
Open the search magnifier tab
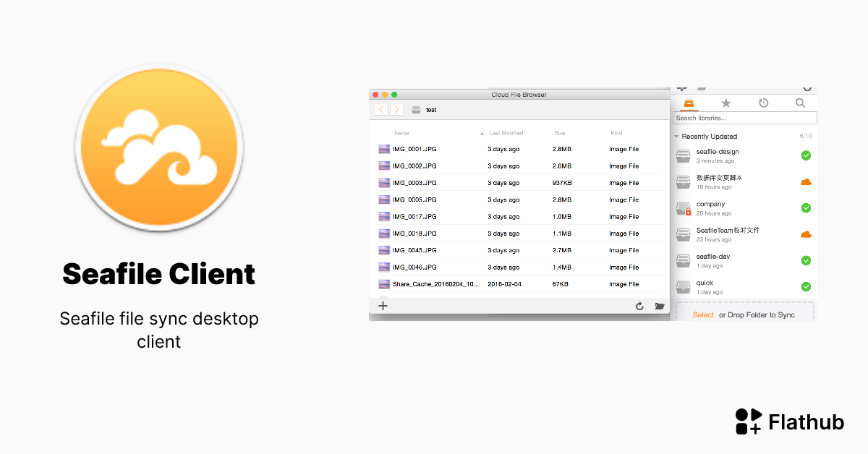[800, 103]
